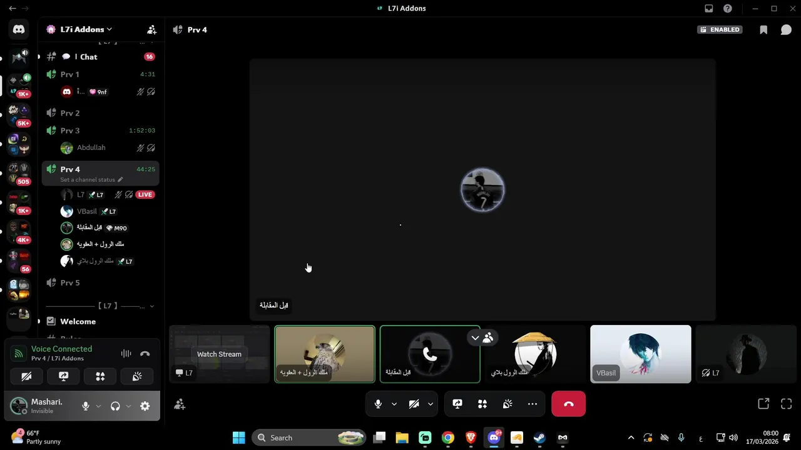The image size is (801, 450).
Task: Click the LIVE badge beside L7
Action: pos(145,195)
